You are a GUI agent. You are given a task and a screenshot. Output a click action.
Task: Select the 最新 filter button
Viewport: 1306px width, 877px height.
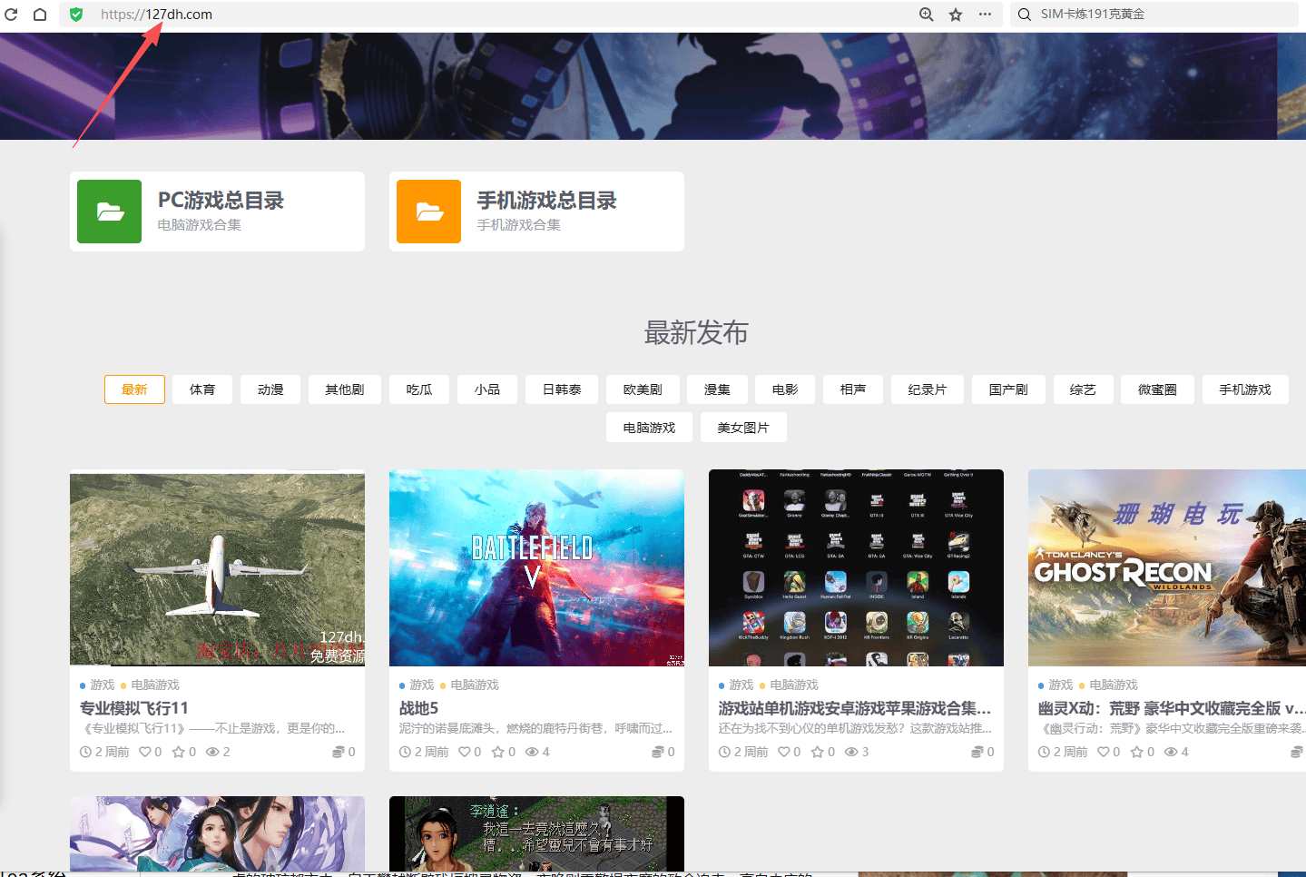[x=133, y=389]
